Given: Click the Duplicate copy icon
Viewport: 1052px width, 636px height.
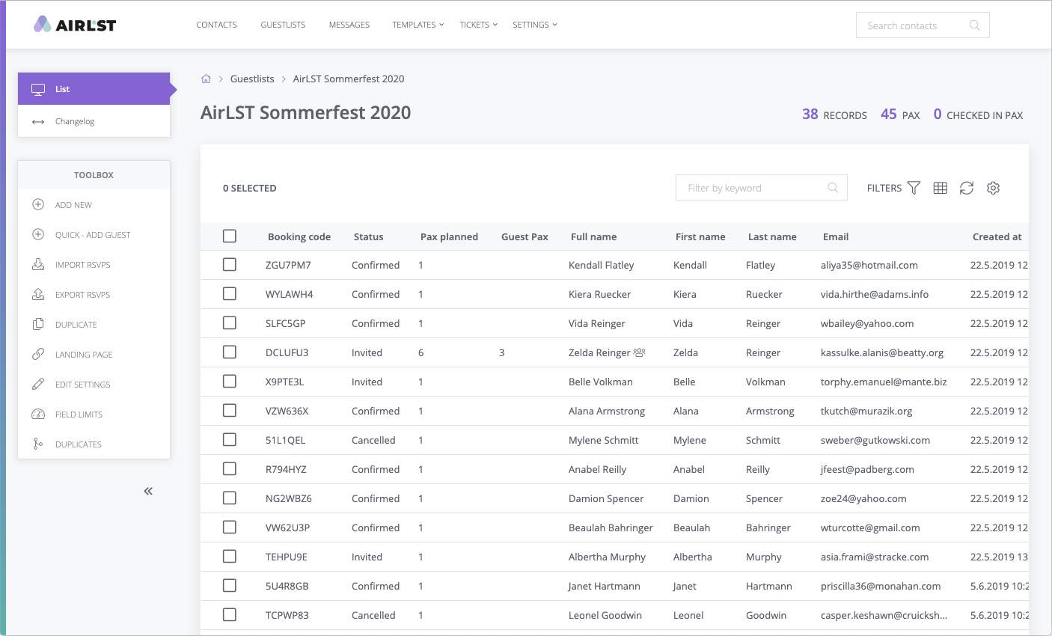Looking at the screenshot, I should click(38, 324).
